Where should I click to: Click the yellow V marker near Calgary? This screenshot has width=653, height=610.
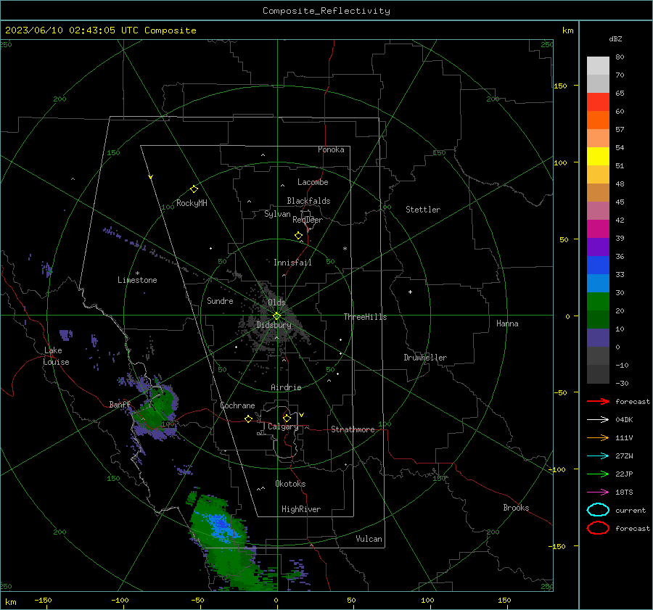[x=302, y=415]
